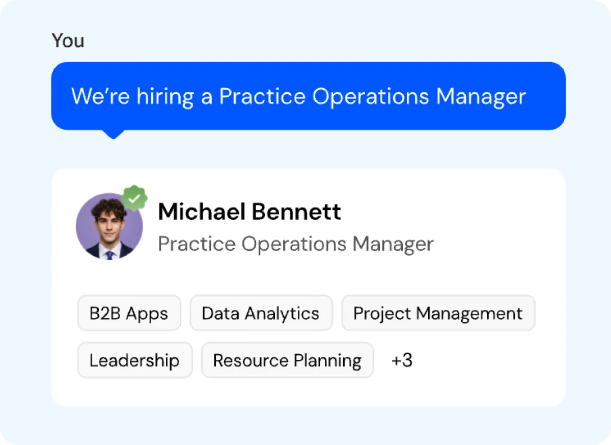Click the Data Analytics skill chip
The height and width of the screenshot is (445, 611).
click(x=261, y=313)
